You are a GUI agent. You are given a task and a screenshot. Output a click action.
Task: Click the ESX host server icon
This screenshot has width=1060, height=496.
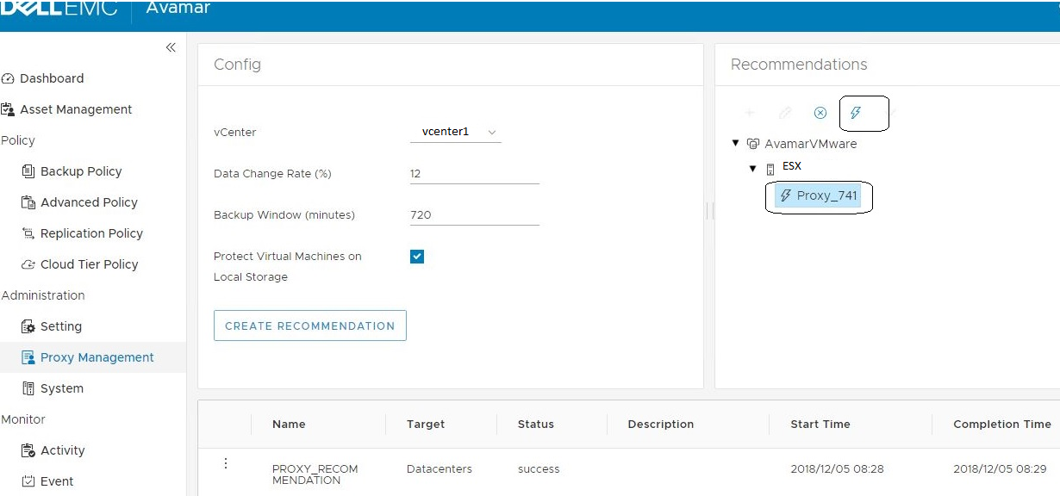tap(770, 168)
